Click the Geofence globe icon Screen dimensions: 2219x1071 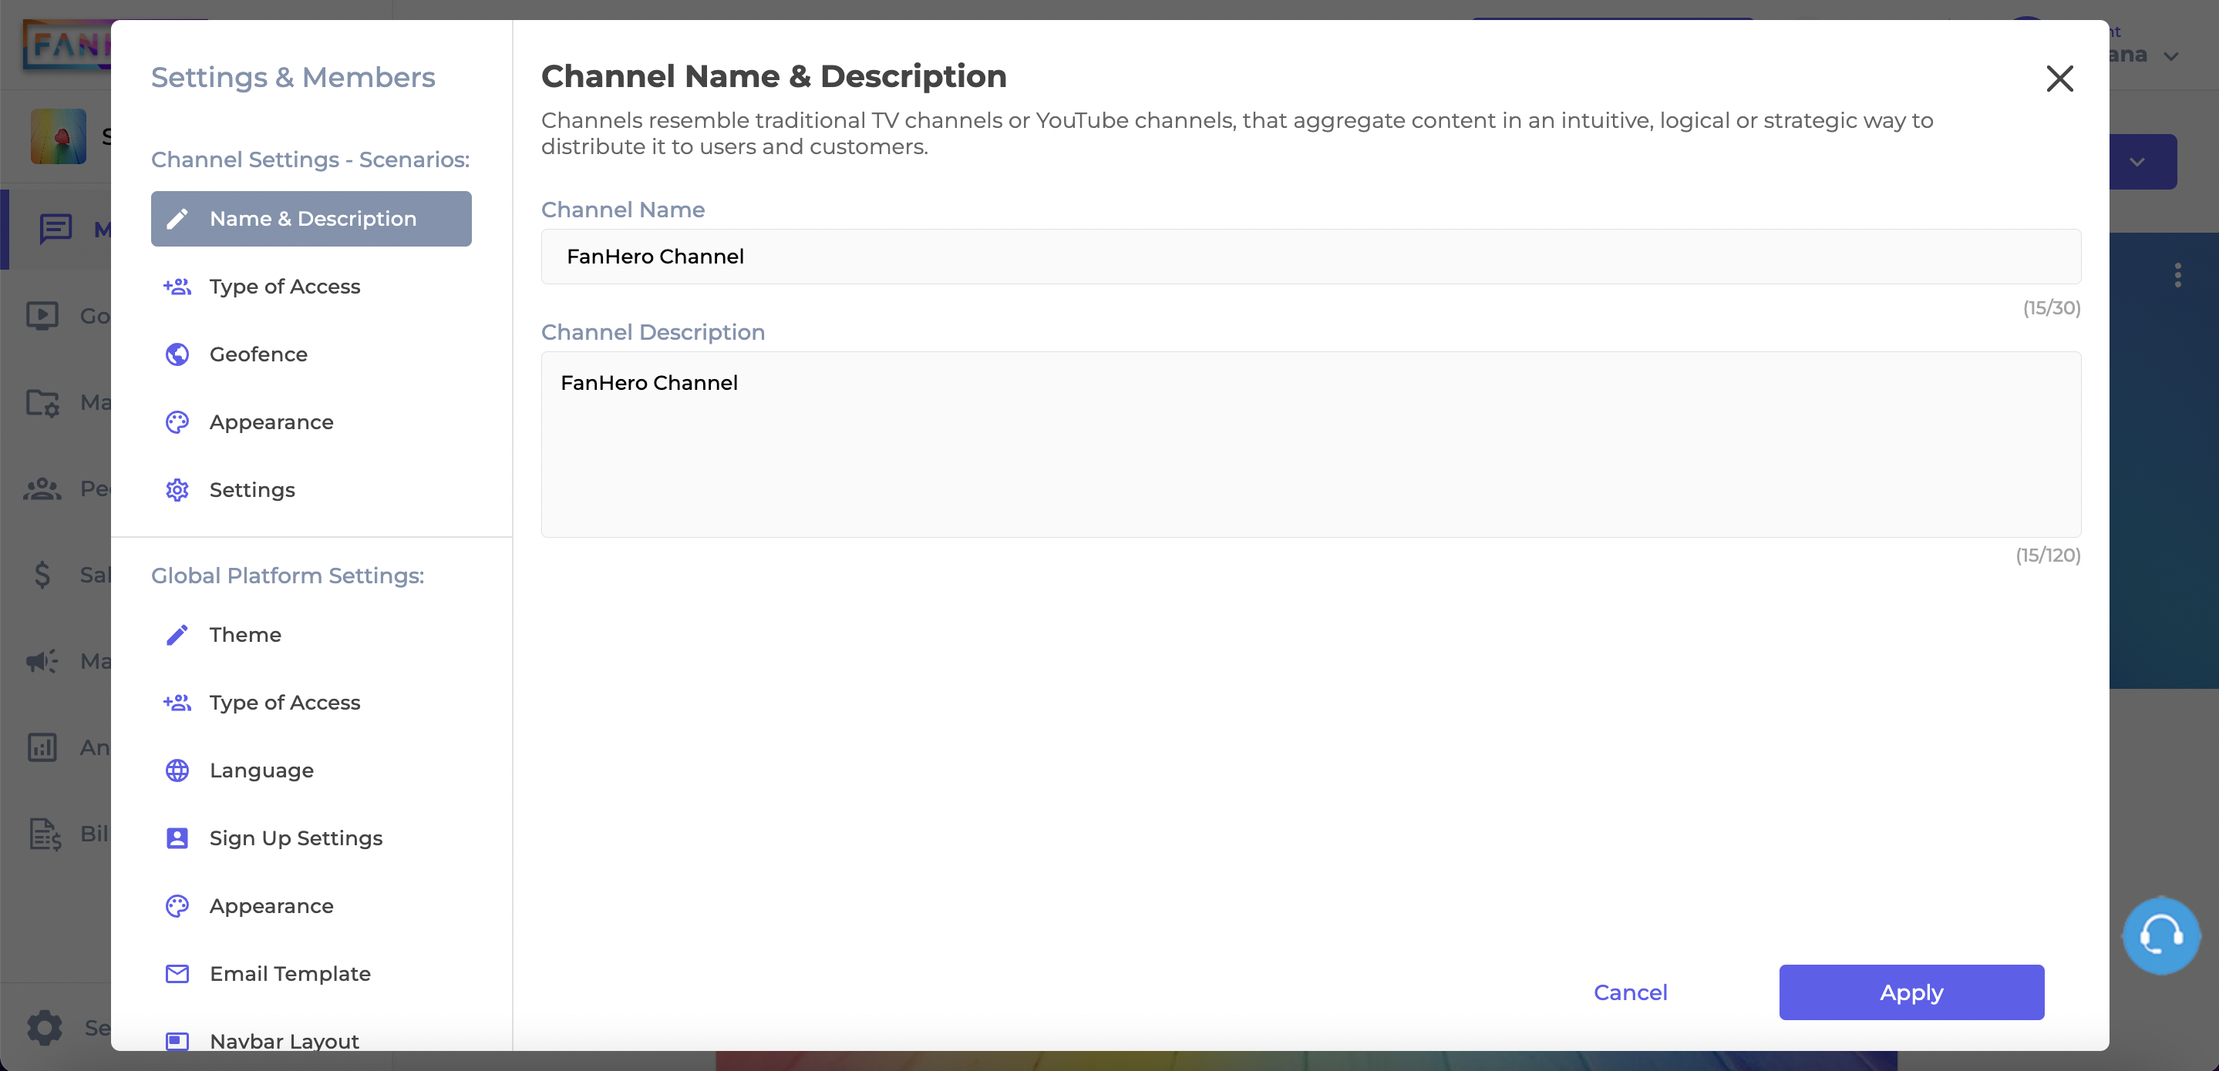click(x=177, y=354)
